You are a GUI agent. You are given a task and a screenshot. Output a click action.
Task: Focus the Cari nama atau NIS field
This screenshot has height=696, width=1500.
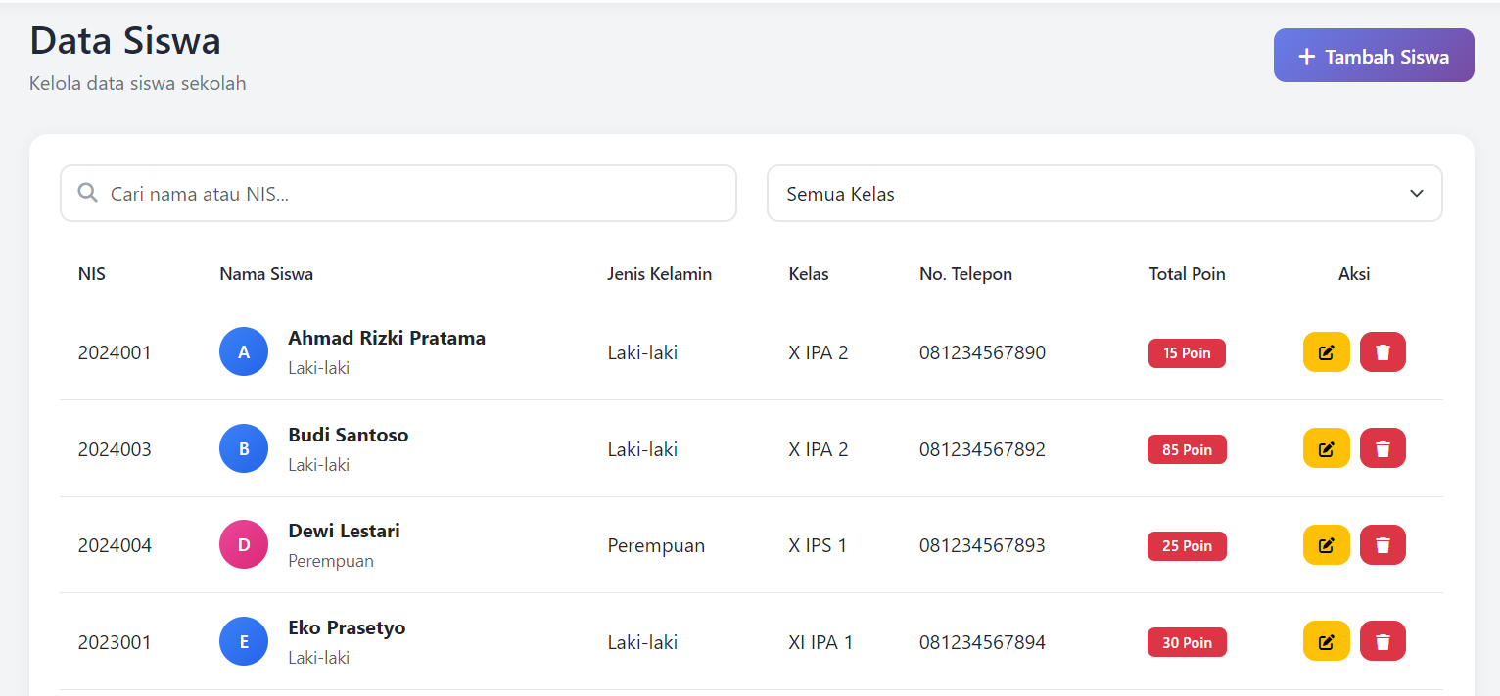click(398, 194)
